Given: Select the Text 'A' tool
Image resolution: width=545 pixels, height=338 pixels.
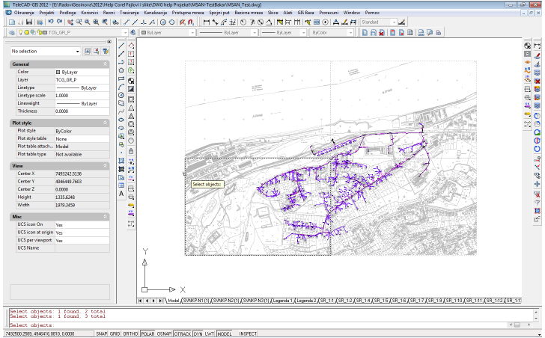Looking at the screenshot, I should coord(122,193).
